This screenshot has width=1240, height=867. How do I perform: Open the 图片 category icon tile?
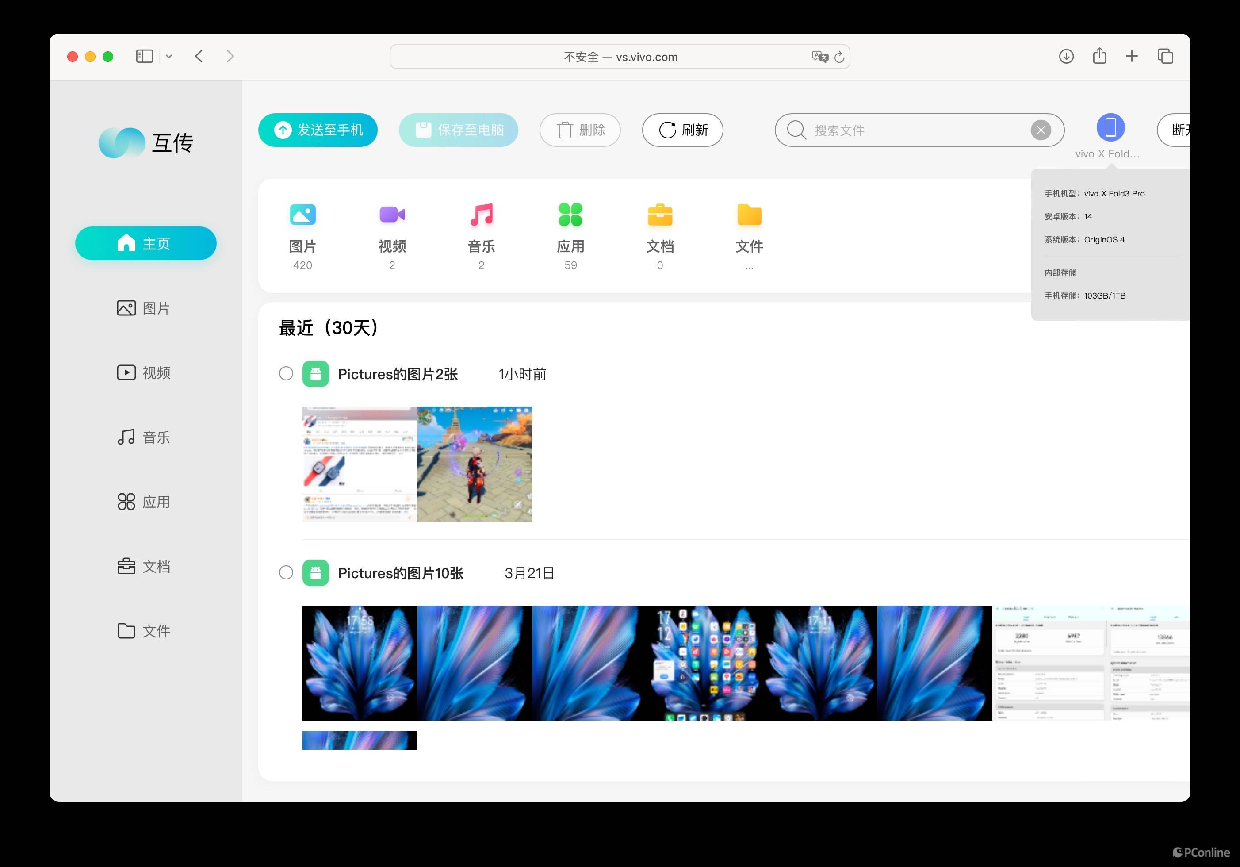pyautogui.click(x=302, y=215)
